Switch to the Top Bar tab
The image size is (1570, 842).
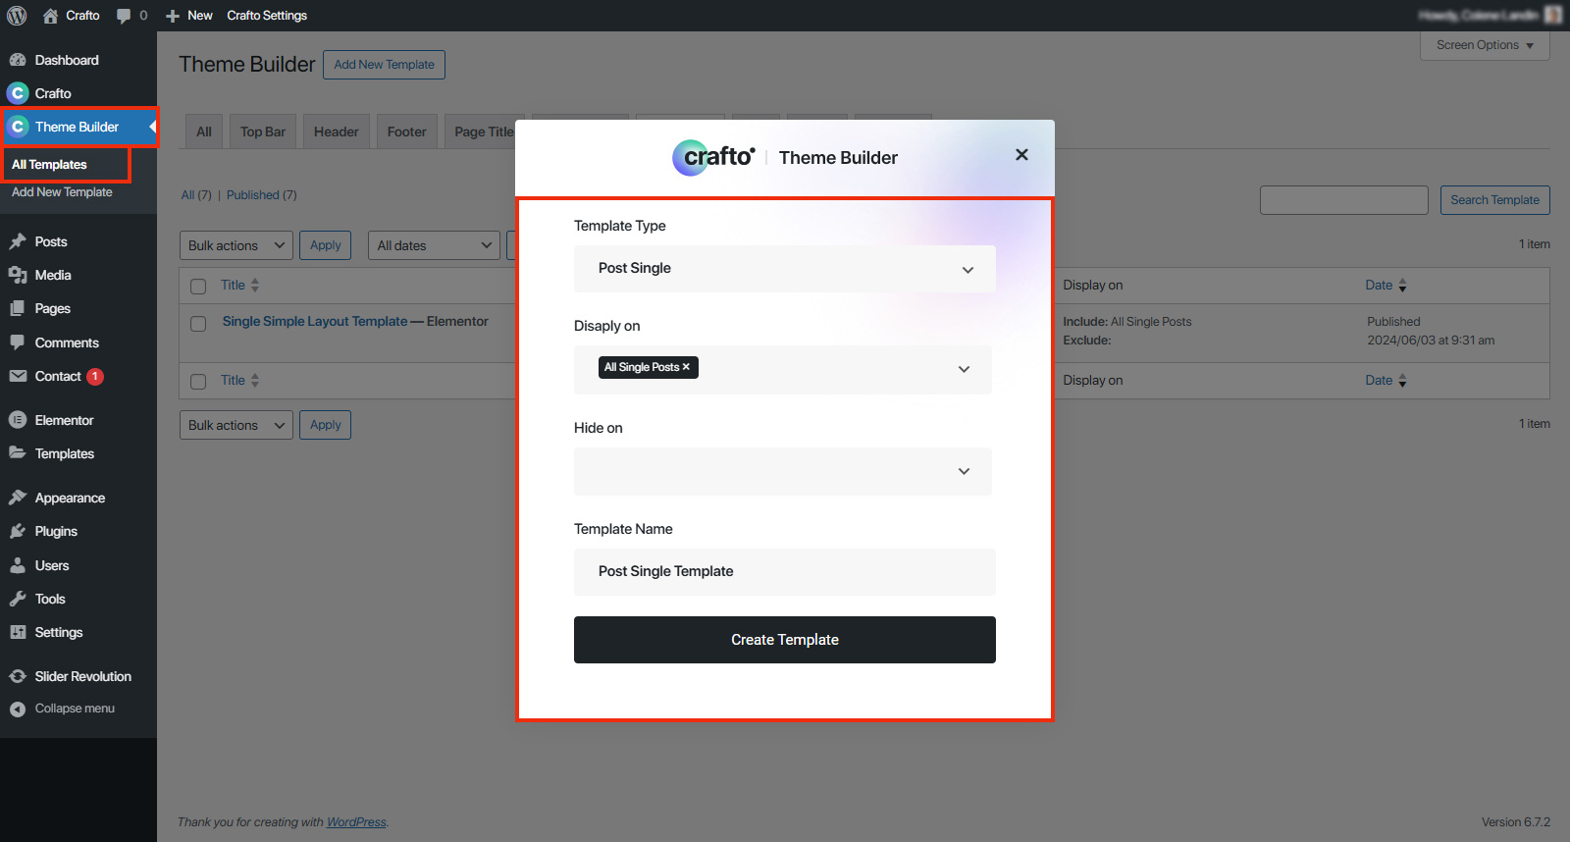click(263, 132)
